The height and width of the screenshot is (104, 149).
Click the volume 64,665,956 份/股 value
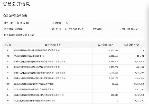point(74,29)
